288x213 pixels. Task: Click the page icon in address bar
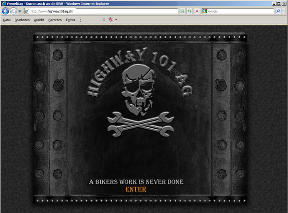(27, 11)
